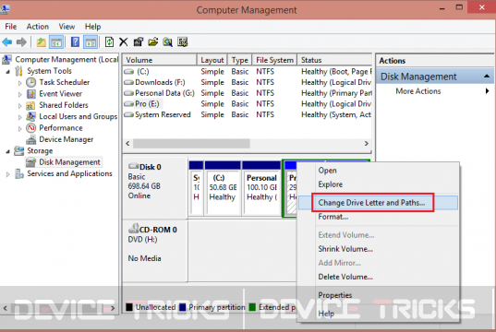Viewport: 496px width, 332px height.
Task: Click the Up one level folder icon
Action: [x=42, y=41]
